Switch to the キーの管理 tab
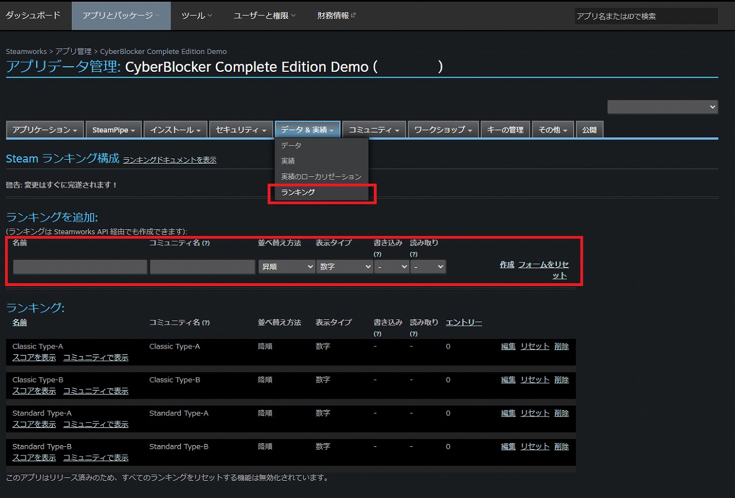Screen dimensions: 735x498 [505, 130]
